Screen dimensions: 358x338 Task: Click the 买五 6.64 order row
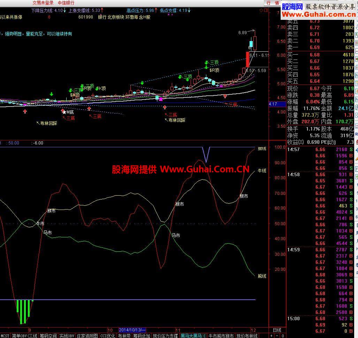[x=320, y=81]
